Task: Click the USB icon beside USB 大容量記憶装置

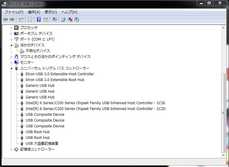Action: [22, 143]
